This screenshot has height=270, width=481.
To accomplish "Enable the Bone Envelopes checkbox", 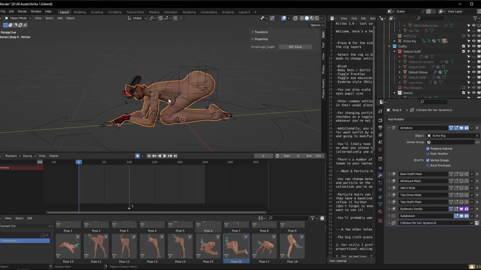I will [428, 165].
